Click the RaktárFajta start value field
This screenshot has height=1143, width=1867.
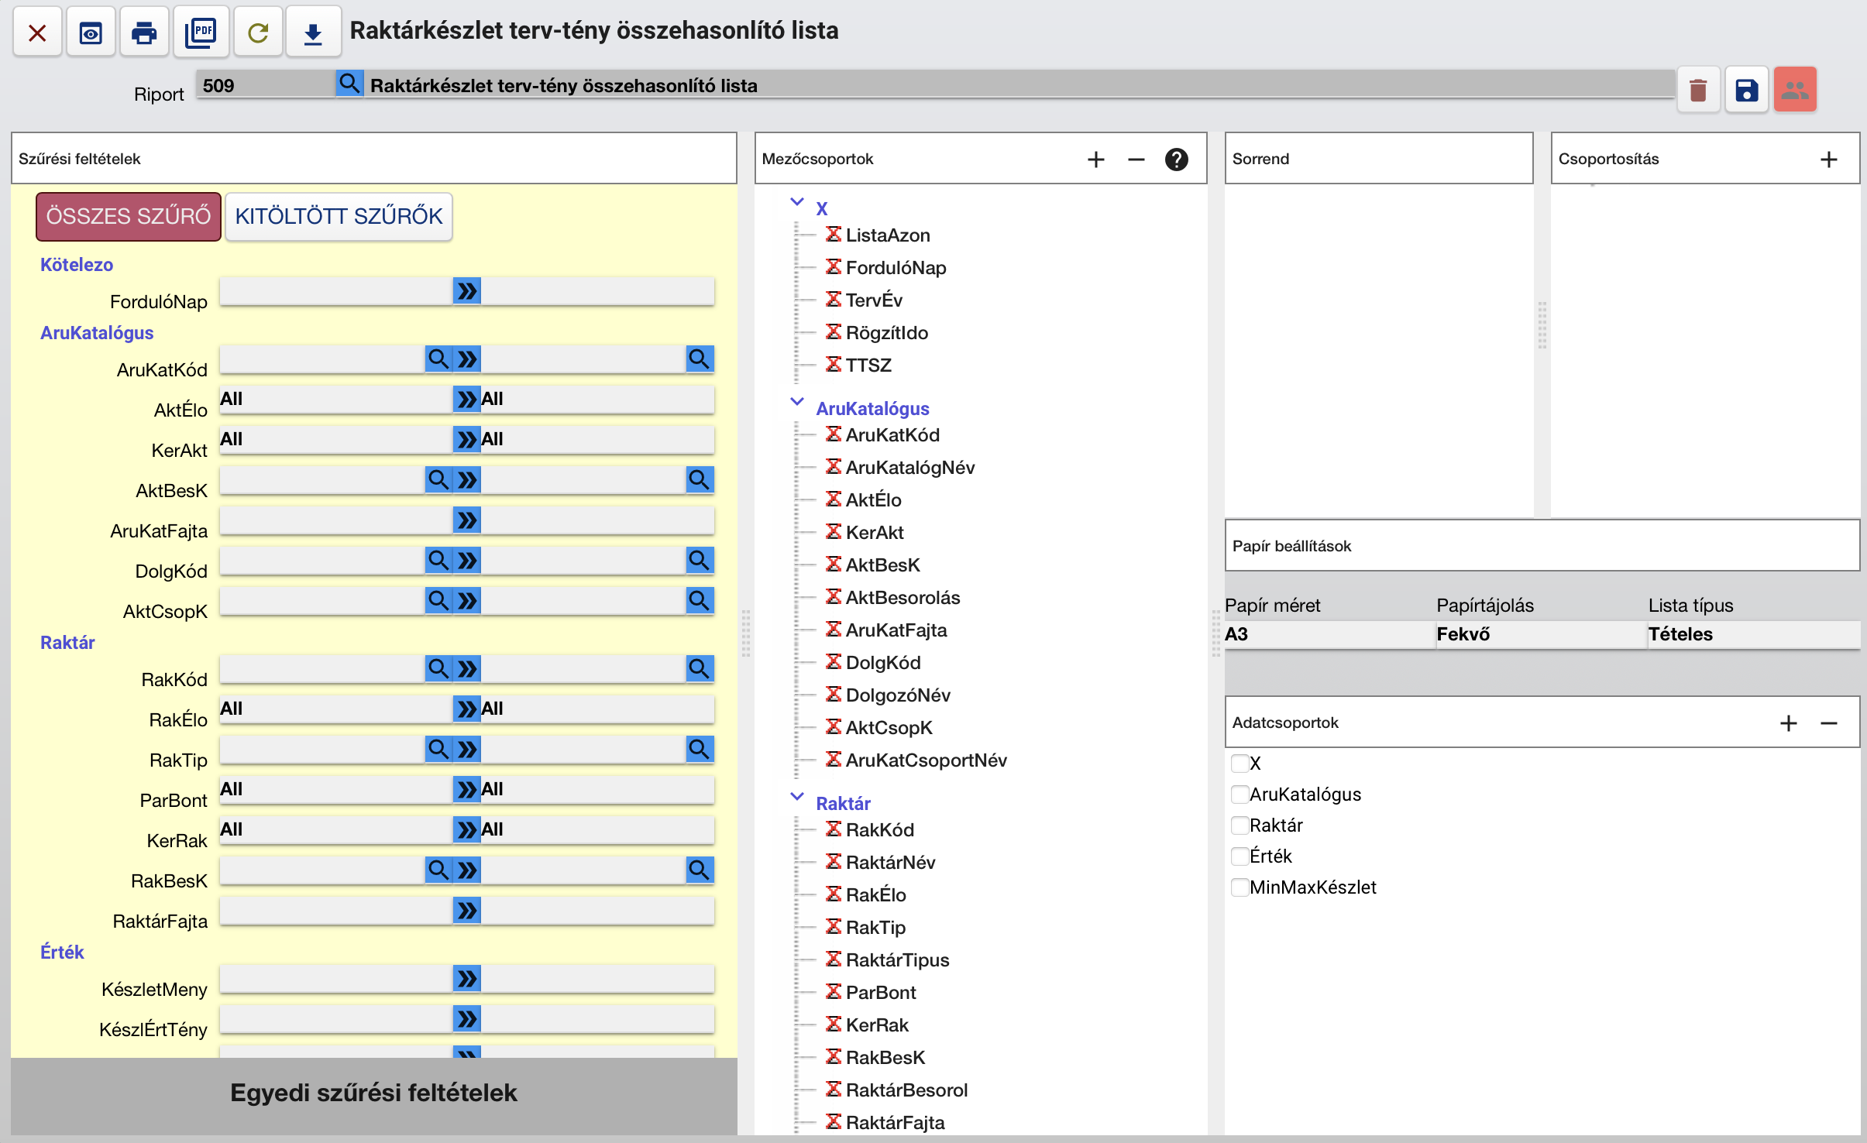coord(335,910)
